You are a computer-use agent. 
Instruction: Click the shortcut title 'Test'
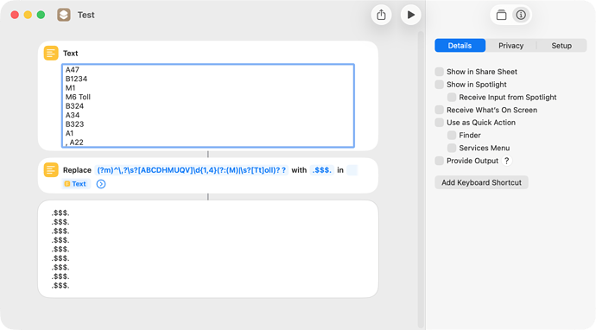pos(86,15)
